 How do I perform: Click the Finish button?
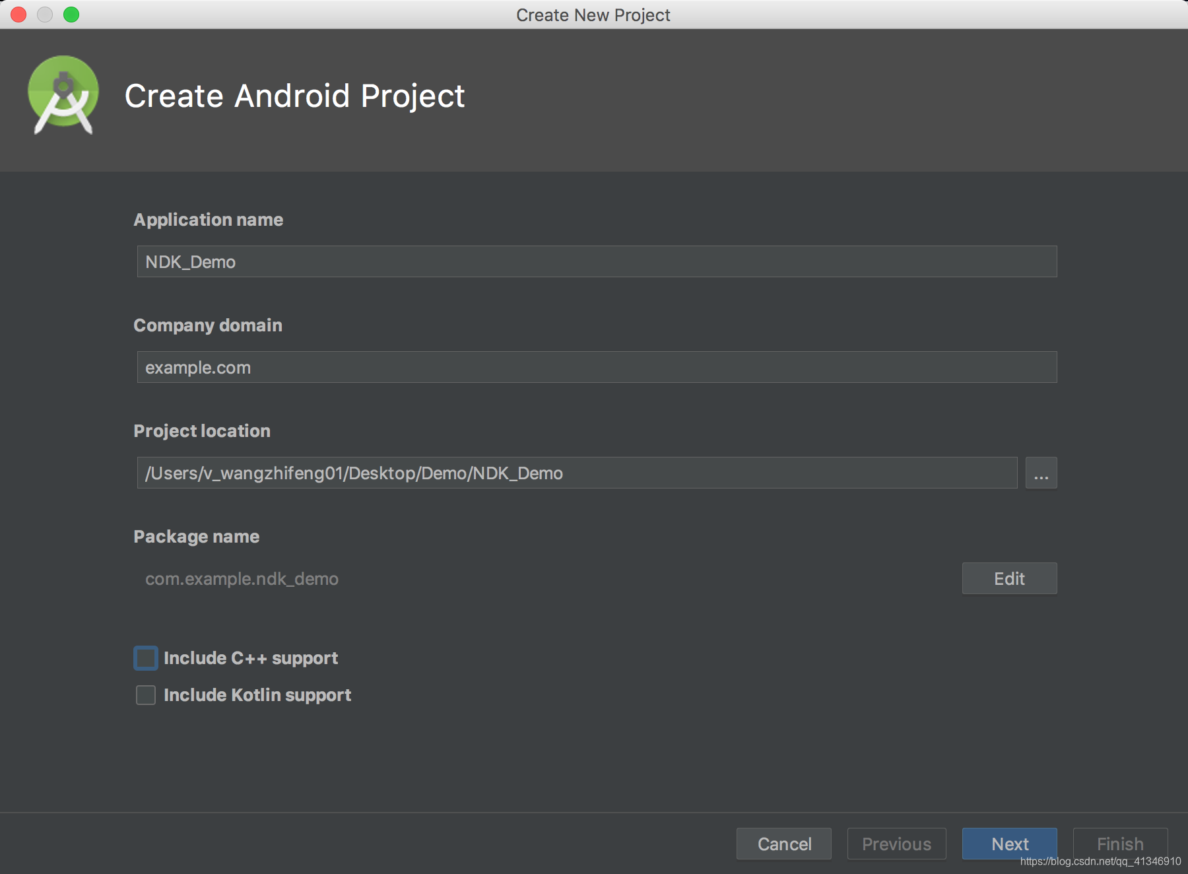pyautogui.click(x=1119, y=844)
